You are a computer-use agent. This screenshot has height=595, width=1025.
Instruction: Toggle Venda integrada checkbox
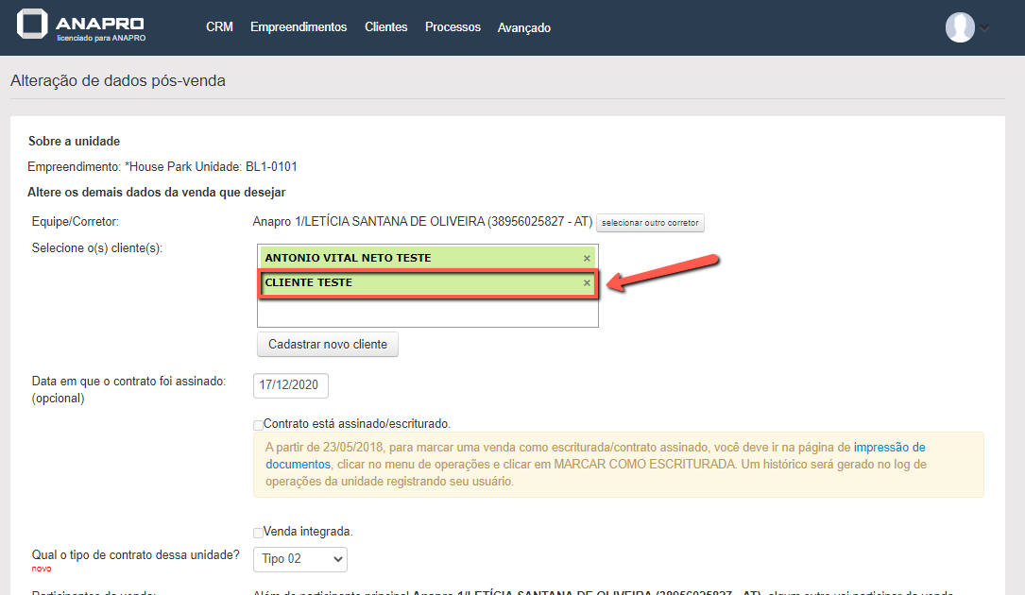(259, 533)
